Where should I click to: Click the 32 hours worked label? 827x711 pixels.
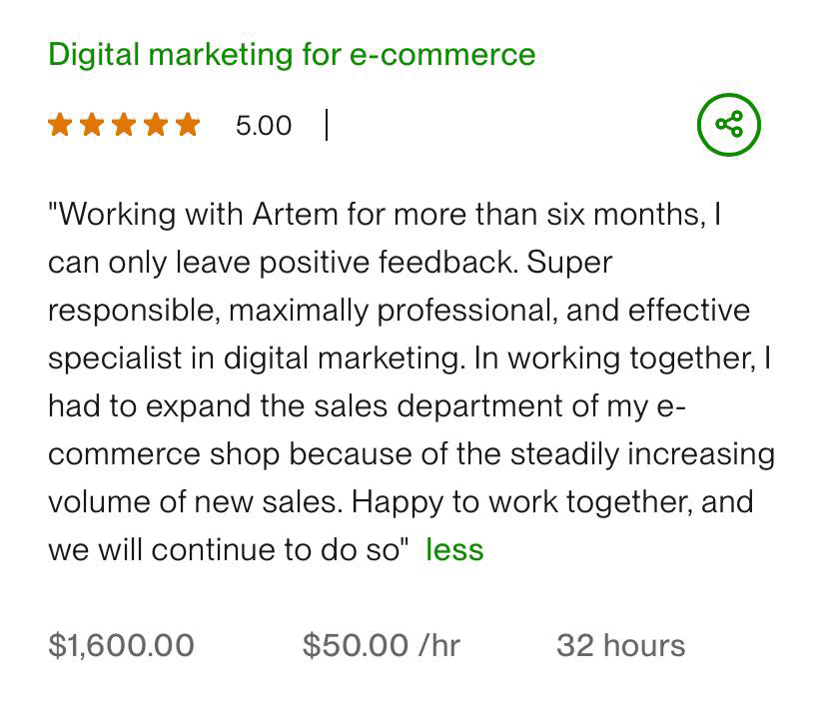click(620, 645)
